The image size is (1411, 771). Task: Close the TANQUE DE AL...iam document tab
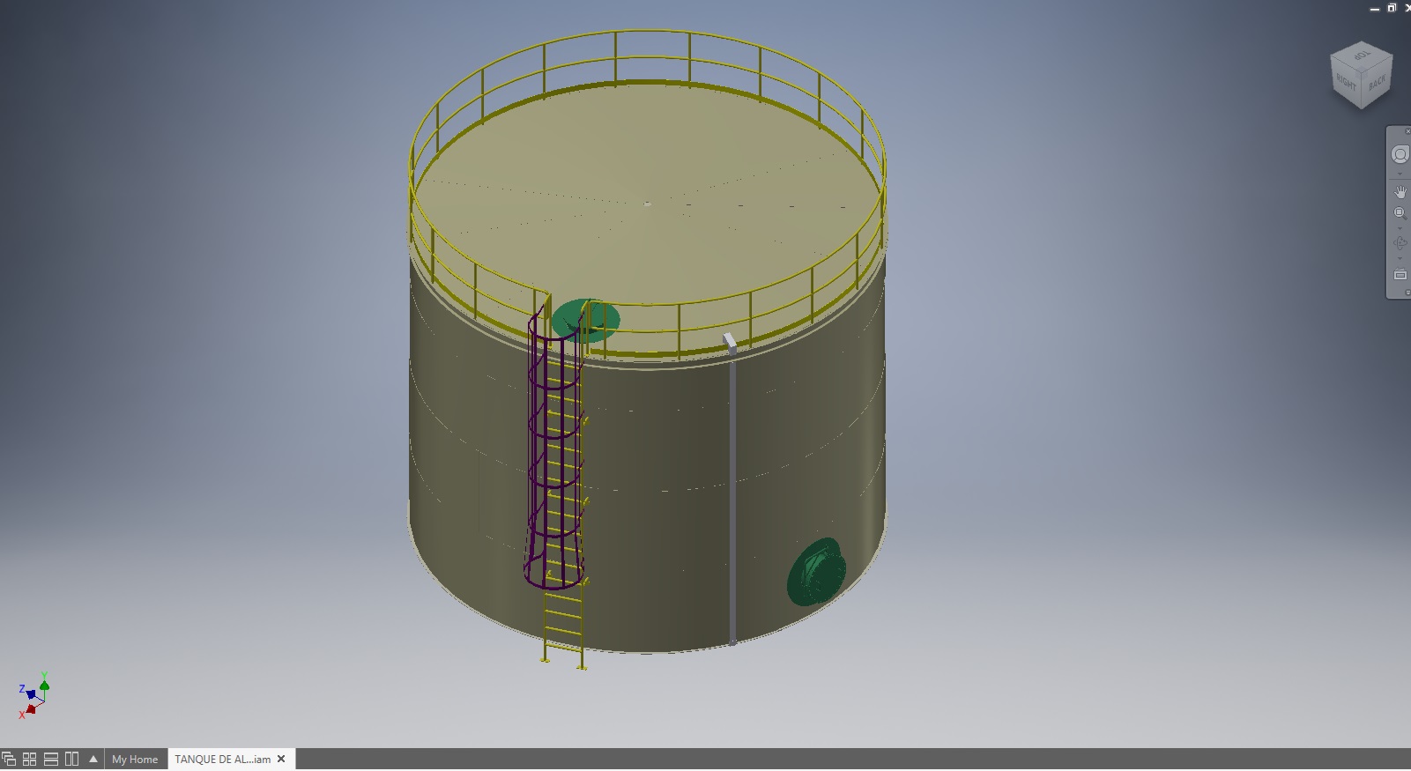(281, 759)
